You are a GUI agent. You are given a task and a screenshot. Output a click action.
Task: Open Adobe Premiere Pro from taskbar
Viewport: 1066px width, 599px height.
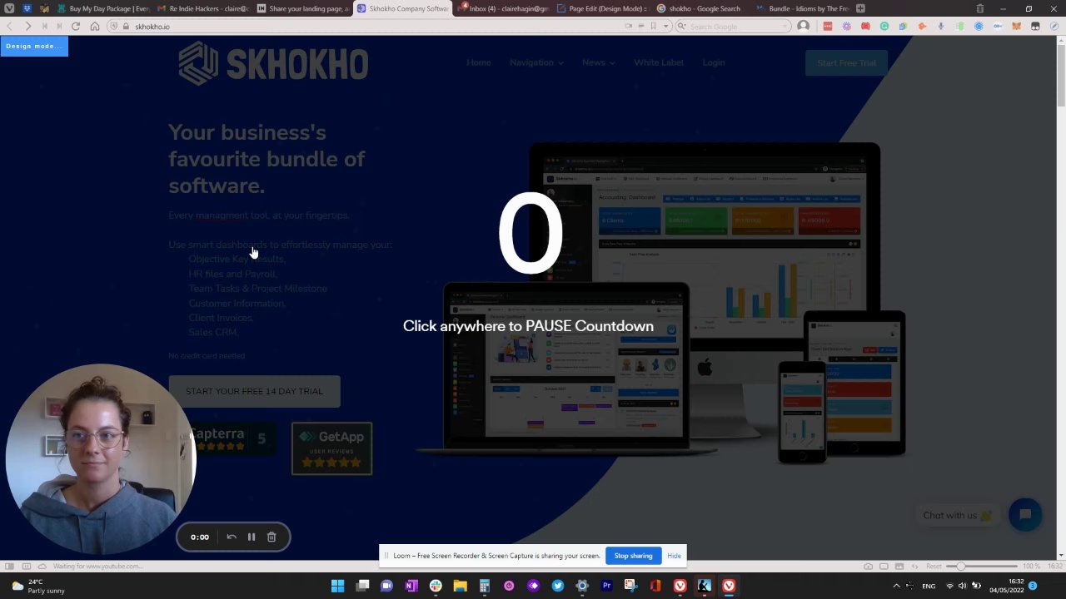click(x=606, y=586)
